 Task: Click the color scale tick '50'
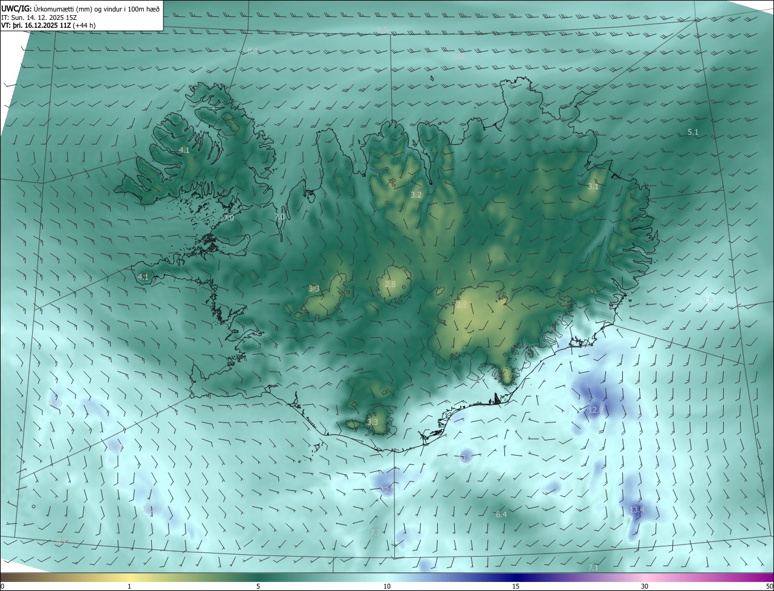(x=769, y=587)
